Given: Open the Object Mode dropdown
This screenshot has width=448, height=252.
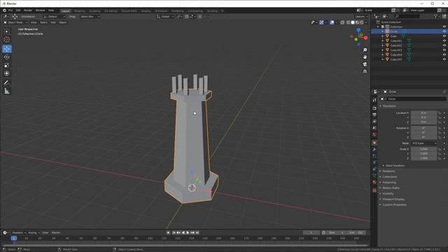Looking at the screenshot, I should pyautogui.click(x=15, y=22).
